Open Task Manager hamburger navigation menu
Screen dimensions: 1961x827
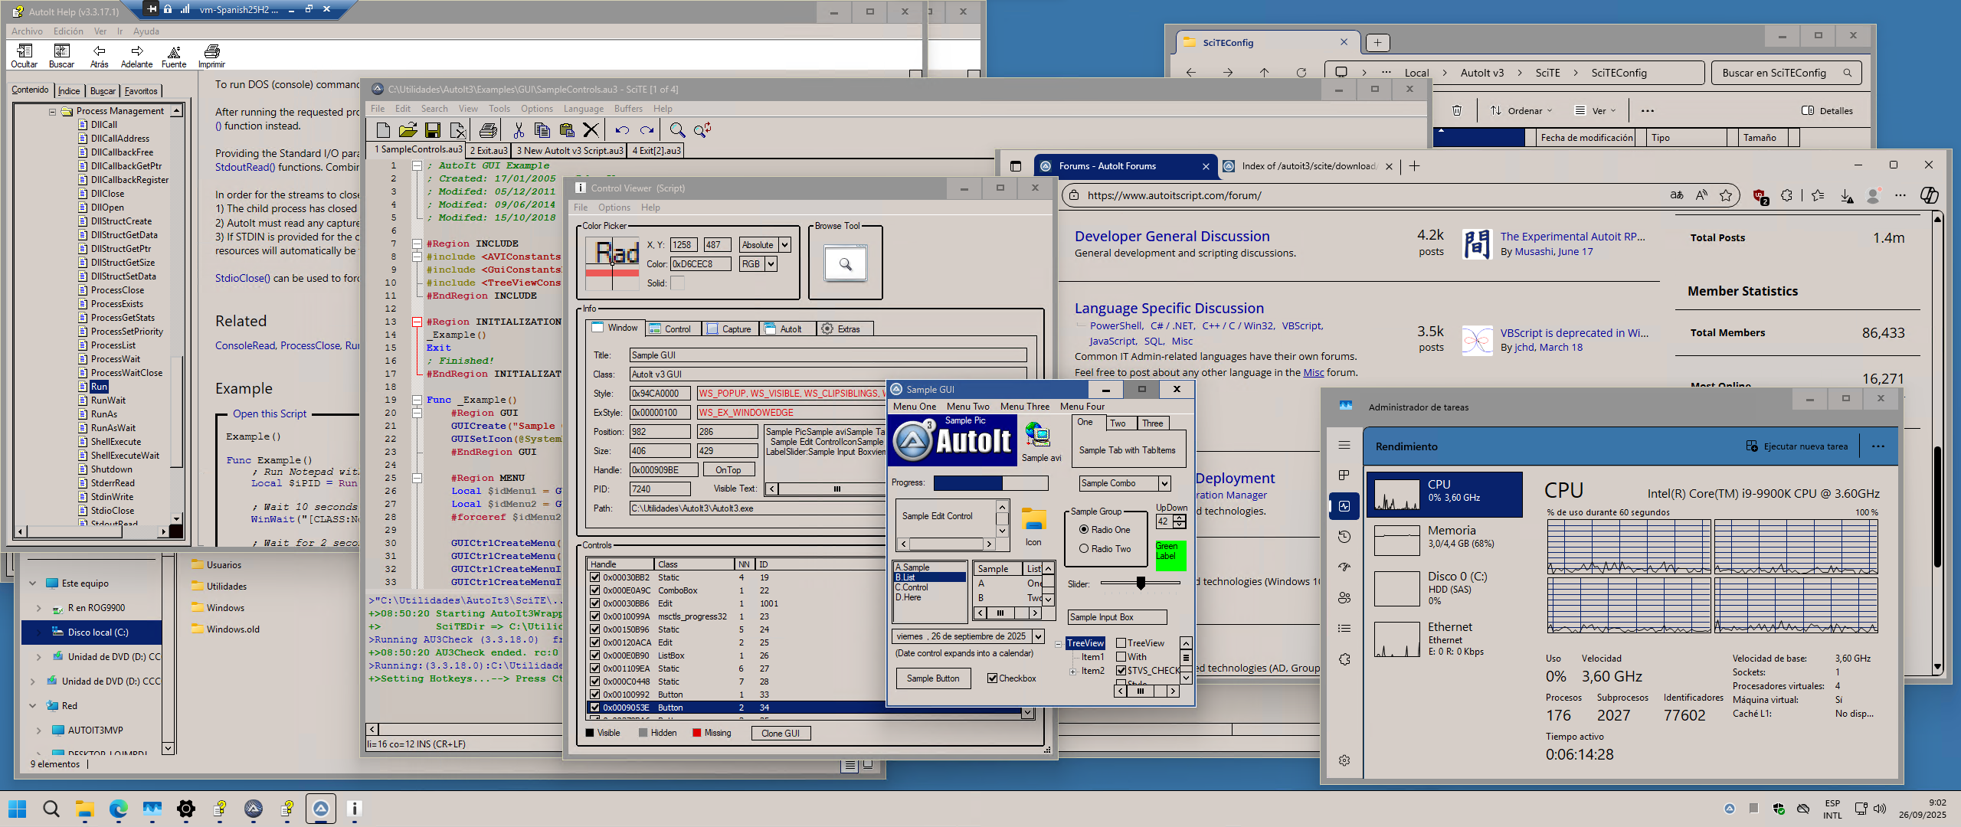point(1344,446)
